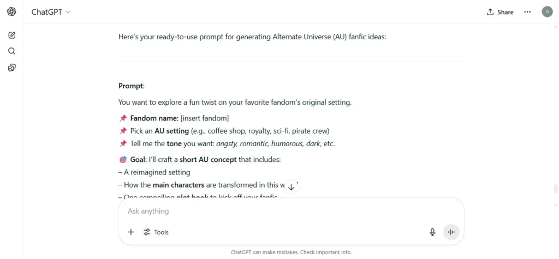This screenshot has width=559, height=259.
Task: Jump to bottom with down-arrow button
Action: pyautogui.click(x=291, y=187)
